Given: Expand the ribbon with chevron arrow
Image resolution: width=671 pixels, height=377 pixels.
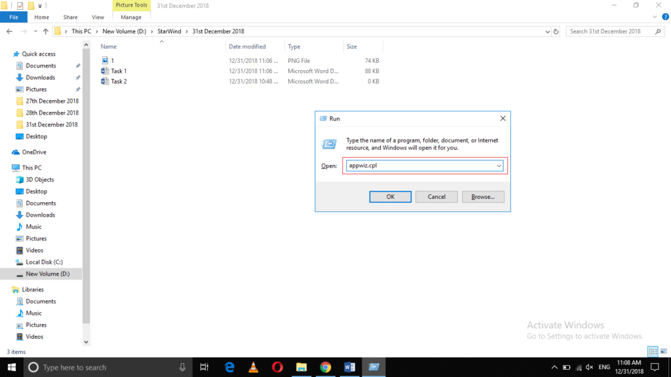Looking at the screenshot, I should click(x=655, y=17).
